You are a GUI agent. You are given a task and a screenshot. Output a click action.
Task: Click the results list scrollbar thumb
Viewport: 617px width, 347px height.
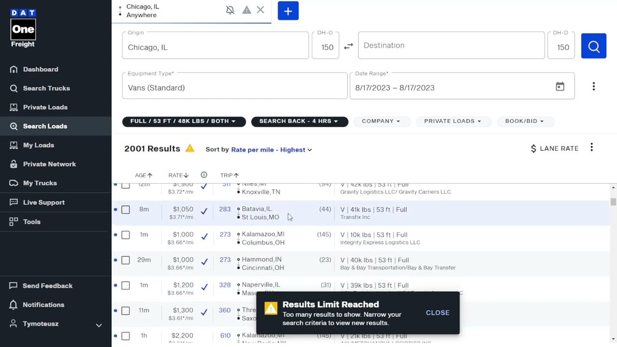pos(613,202)
